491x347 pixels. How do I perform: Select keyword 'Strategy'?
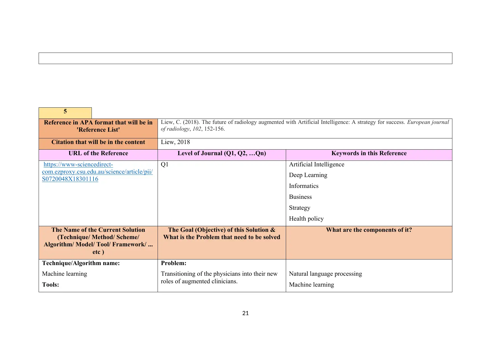[300, 208]
